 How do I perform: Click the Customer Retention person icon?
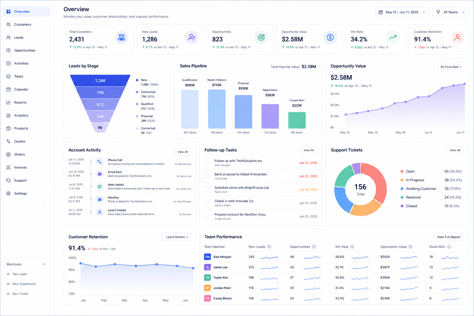coord(457,37)
